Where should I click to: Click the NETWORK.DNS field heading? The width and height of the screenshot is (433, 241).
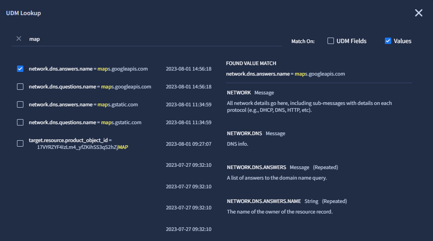point(244,133)
